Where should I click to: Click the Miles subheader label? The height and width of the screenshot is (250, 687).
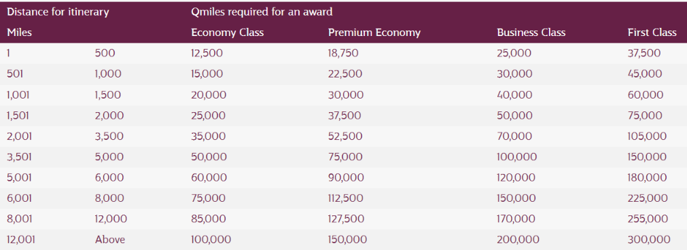click(19, 33)
